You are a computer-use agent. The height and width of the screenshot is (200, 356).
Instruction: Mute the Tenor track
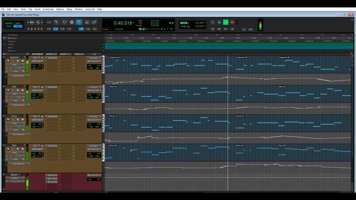coord(23,119)
